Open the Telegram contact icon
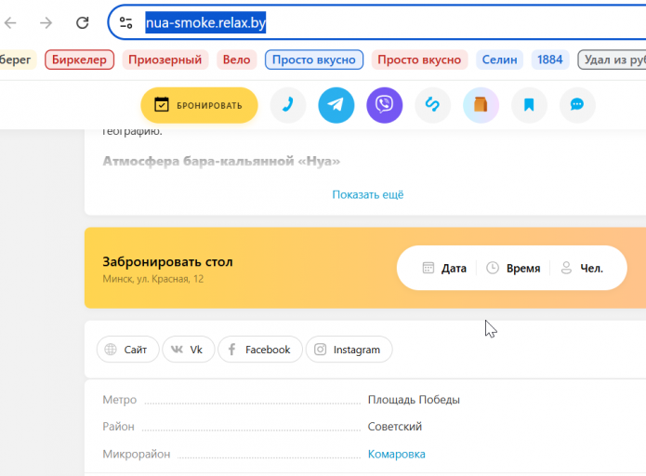The height and width of the screenshot is (476, 646). coord(336,105)
